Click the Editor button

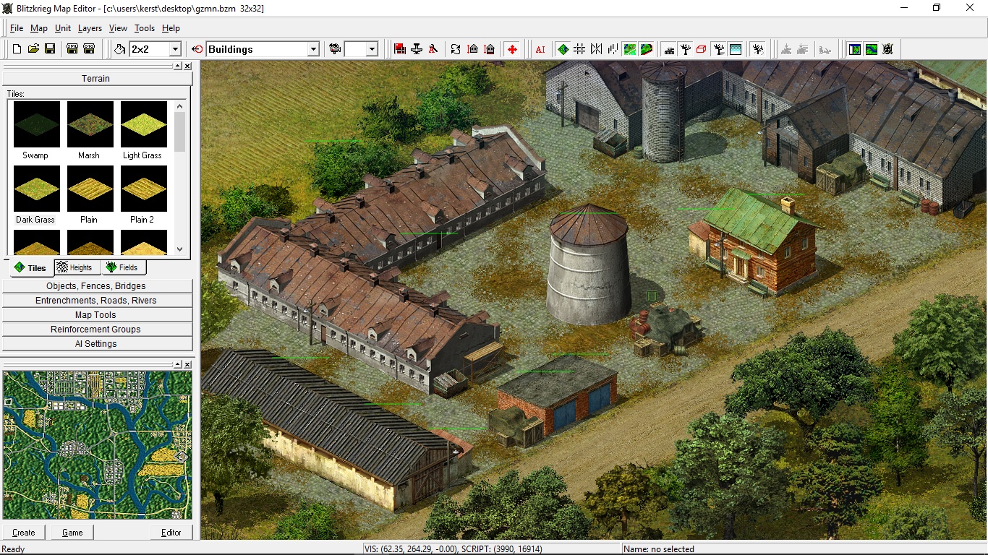point(171,532)
